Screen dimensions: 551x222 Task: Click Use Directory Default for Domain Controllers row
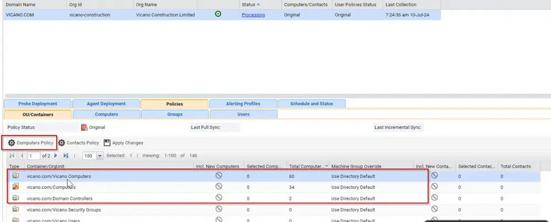coord(353,198)
